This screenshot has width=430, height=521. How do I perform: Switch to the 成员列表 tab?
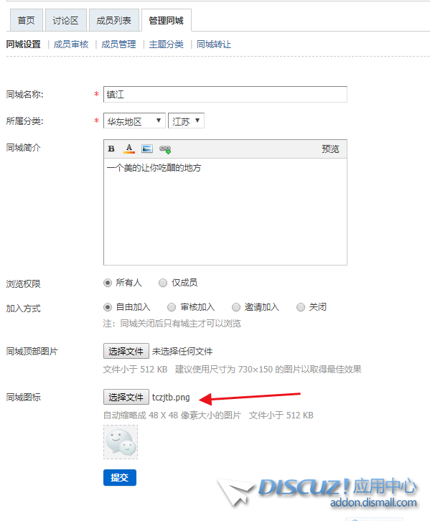coord(114,21)
